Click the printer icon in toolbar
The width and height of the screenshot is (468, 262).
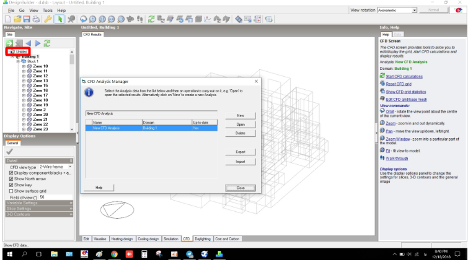tap(36, 19)
